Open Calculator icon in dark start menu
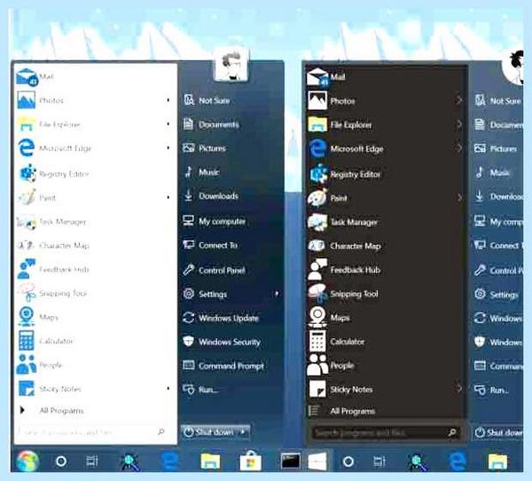532x481 pixels. point(317,341)
